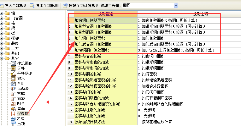This screenshot has width=241, height=126.
Task: Click the 阳台 component icon
Action: click(13, 104)
